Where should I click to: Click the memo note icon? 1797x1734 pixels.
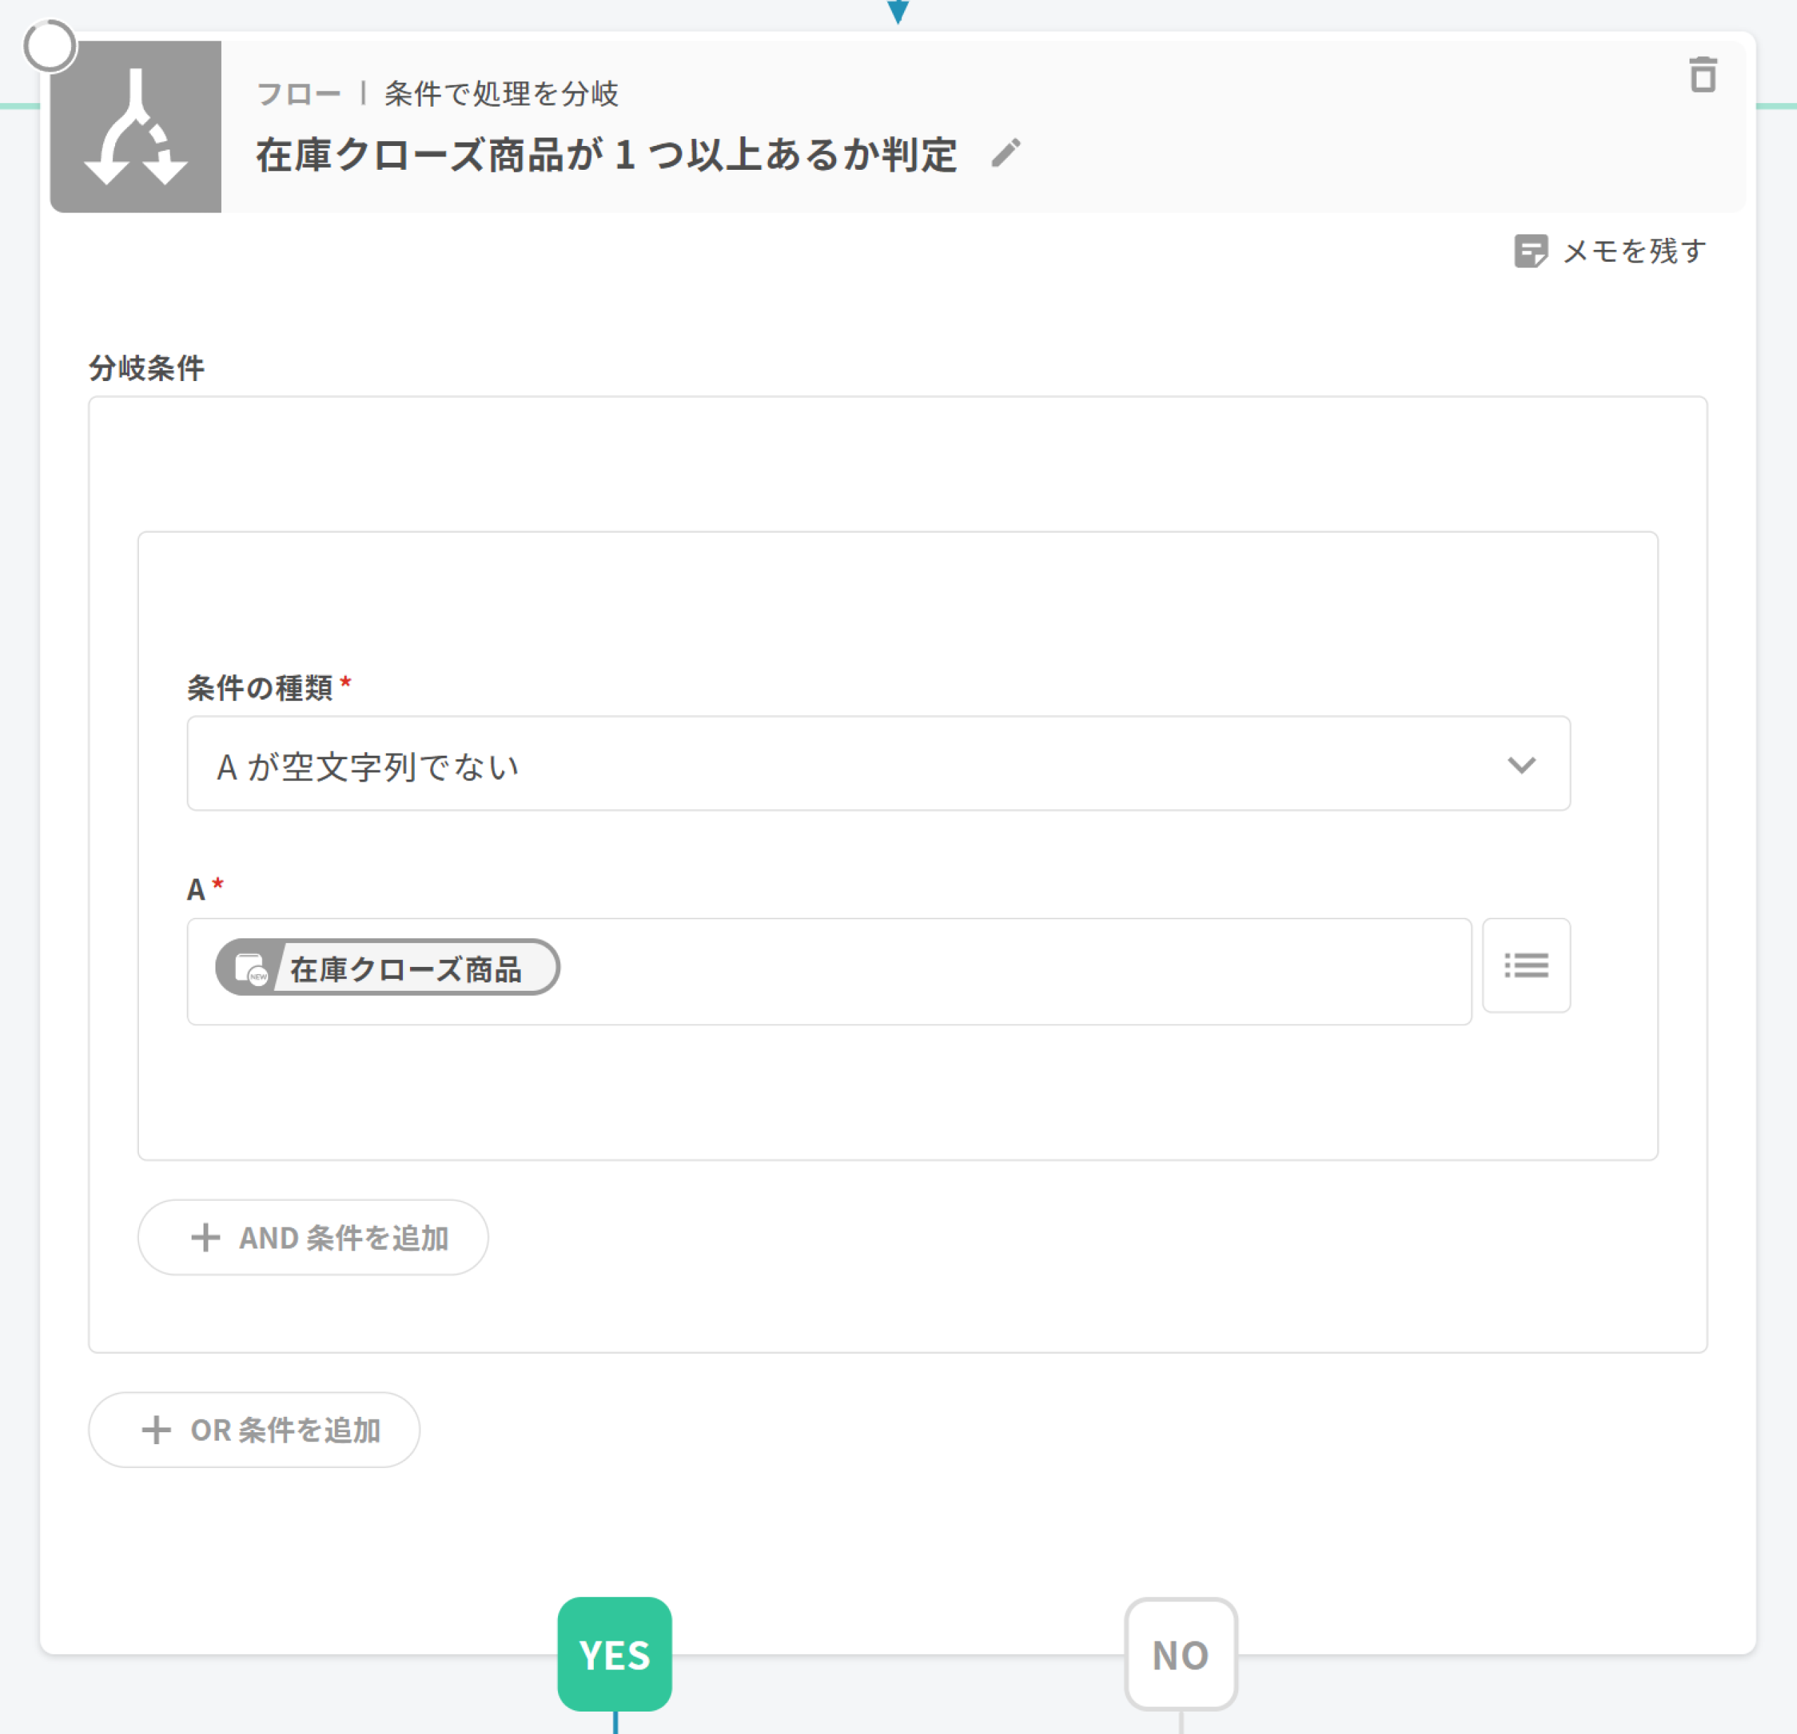pos(1530,251)
